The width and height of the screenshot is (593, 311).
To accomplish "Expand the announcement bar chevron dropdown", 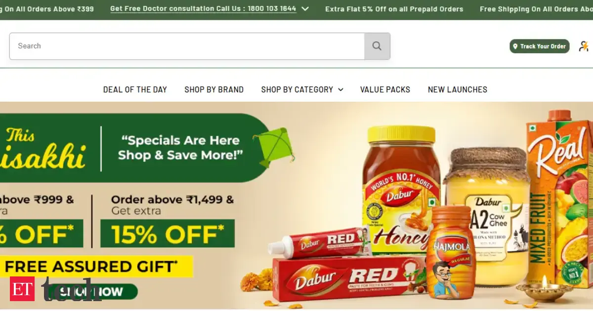I will [x=305, y=9].
